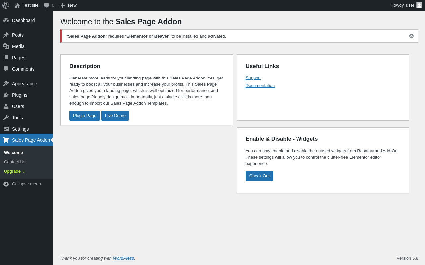Click the WordPress logo icon
This screenshot has width=425, height=265.
click(x=6, y=5)
